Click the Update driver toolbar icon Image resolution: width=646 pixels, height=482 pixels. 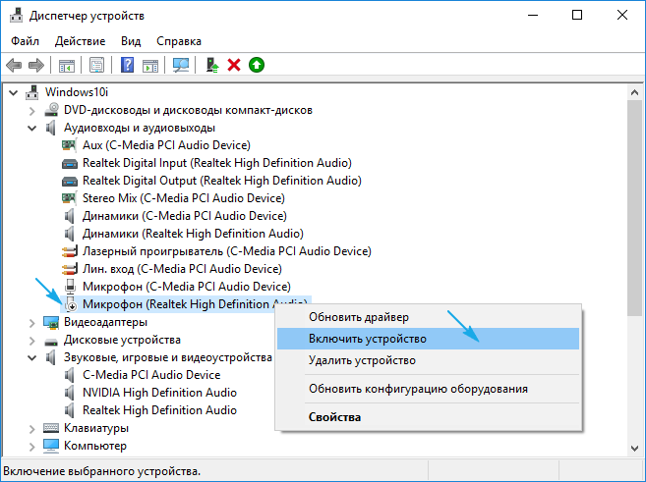(212, 65)
